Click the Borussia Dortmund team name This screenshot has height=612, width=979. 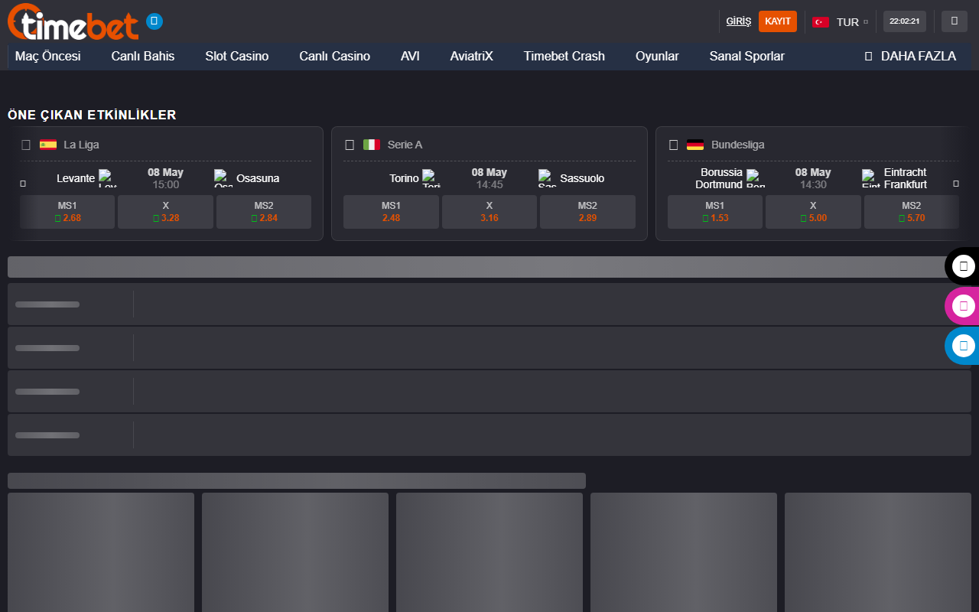(x=719, y=178)
